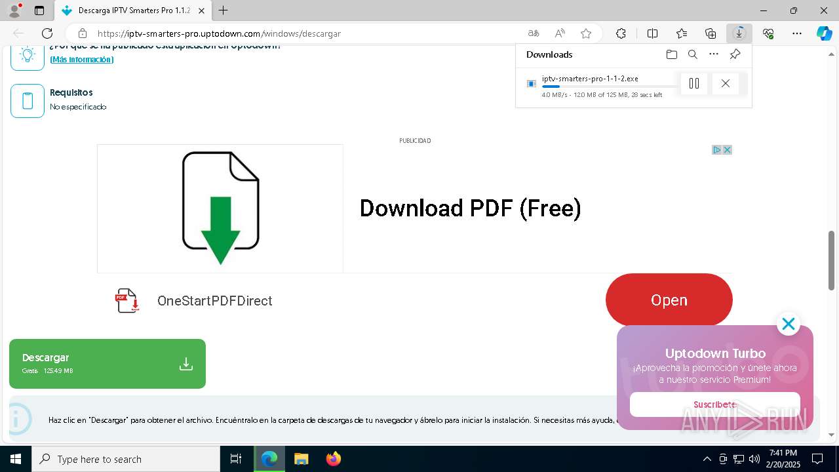Close the ad with X icon
The width and height of the screenshot is (839, 472).
coord(727,150)
